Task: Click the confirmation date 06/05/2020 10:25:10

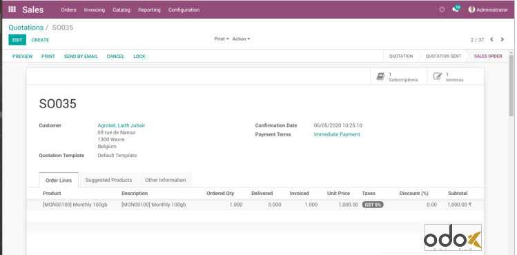Action: [338, 125]
